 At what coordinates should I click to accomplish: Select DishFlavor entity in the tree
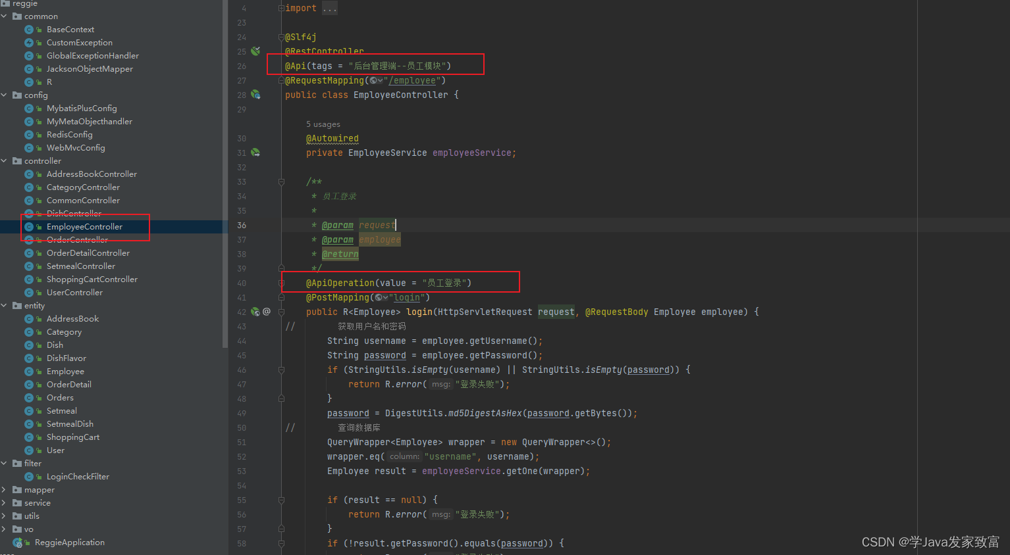point(66,358)
